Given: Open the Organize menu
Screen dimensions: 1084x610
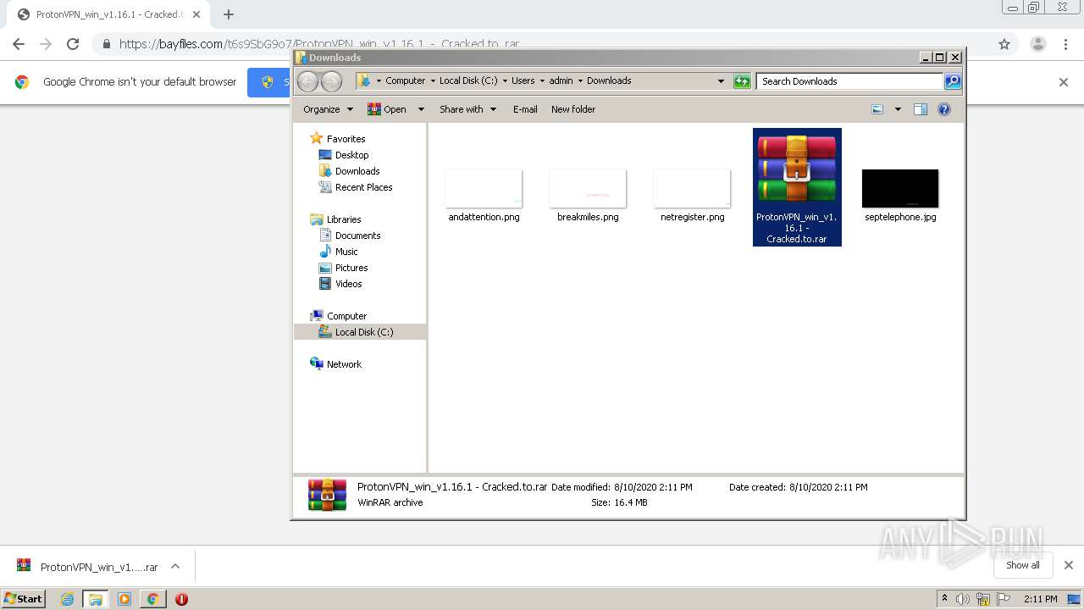Looking at the screenshot, I should pyautogui.click(x=329, y=109).
